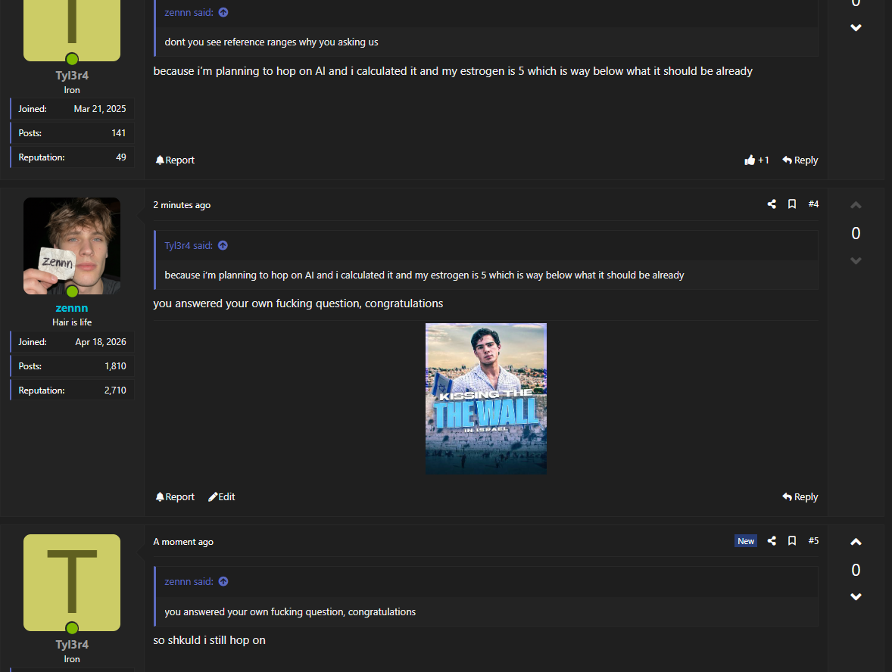Open Tyl3r4 said quote link in post #4
The height and width of the screenshot is (672, 892).
click(x=189, y=246)
